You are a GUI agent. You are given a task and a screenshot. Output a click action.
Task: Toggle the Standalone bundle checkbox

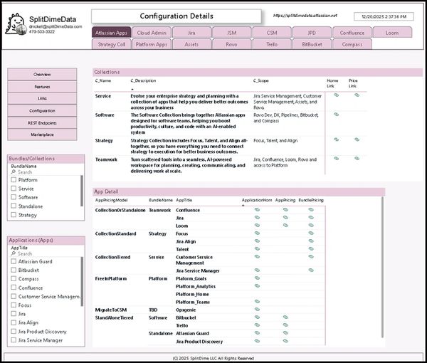click(14, 206)
